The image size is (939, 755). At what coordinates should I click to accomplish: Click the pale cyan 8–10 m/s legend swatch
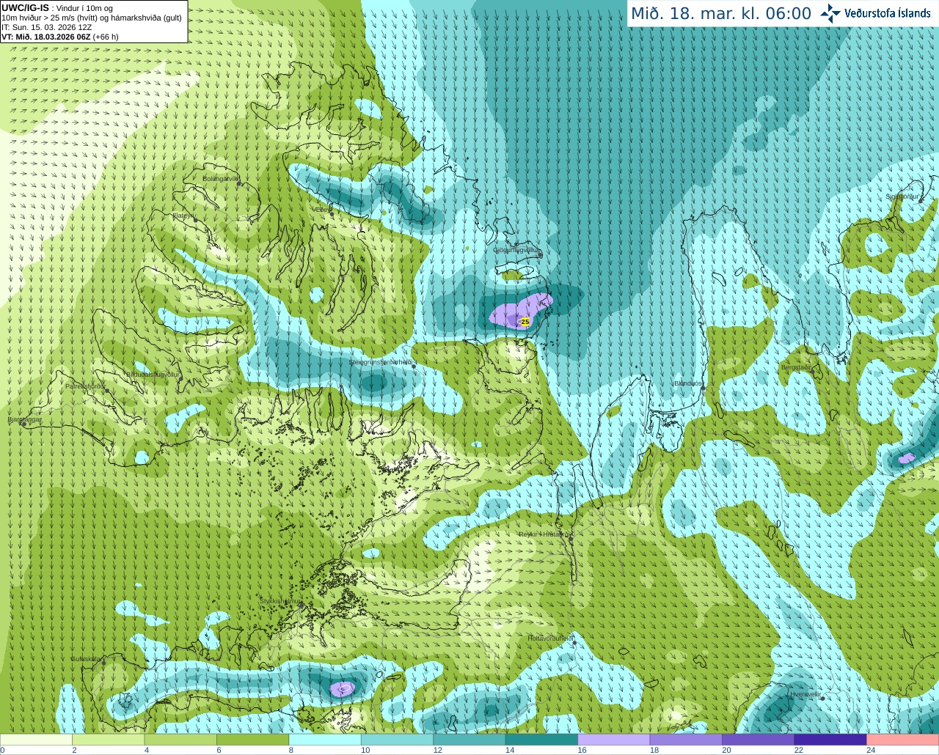325,740
